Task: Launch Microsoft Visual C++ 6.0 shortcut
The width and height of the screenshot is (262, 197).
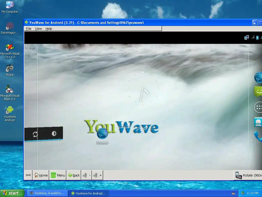Action: (x=10, y=51)
